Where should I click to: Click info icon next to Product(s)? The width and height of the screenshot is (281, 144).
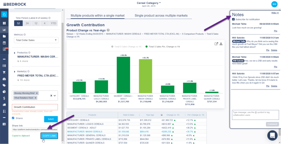29,53
